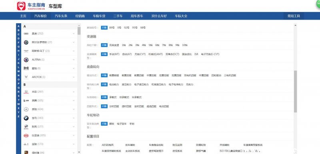The image size is (320, 154).
Task: Pick the 95号 fuel grade
Action: point(135,28)
